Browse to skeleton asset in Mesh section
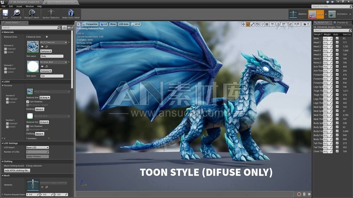The width and height of the screenshot is (353, 198). tap(47, 187)
